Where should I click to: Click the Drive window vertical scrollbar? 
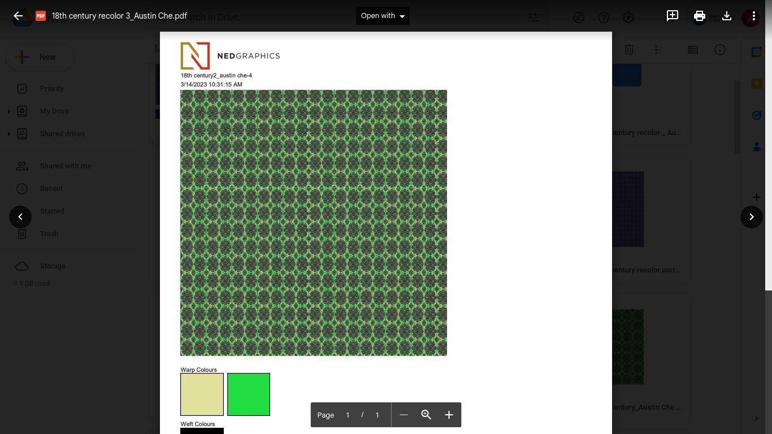tap(736, 117)
